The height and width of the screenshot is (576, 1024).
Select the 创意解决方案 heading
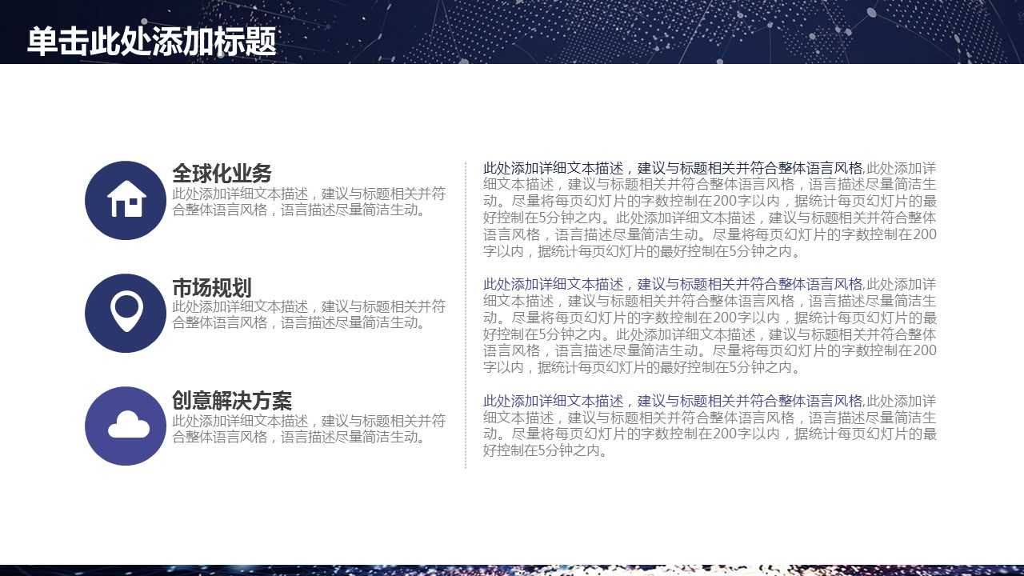232,401
